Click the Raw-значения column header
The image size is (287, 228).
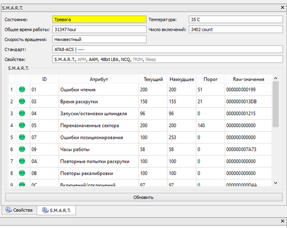(248, 79)
